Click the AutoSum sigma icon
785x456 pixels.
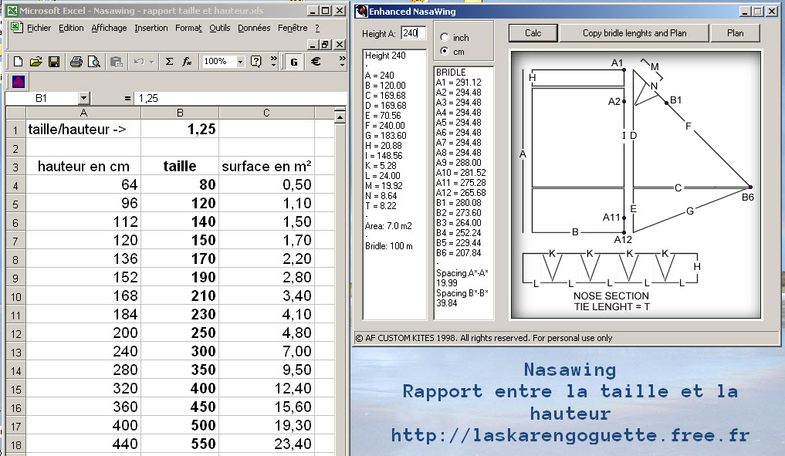pos(169,62)
